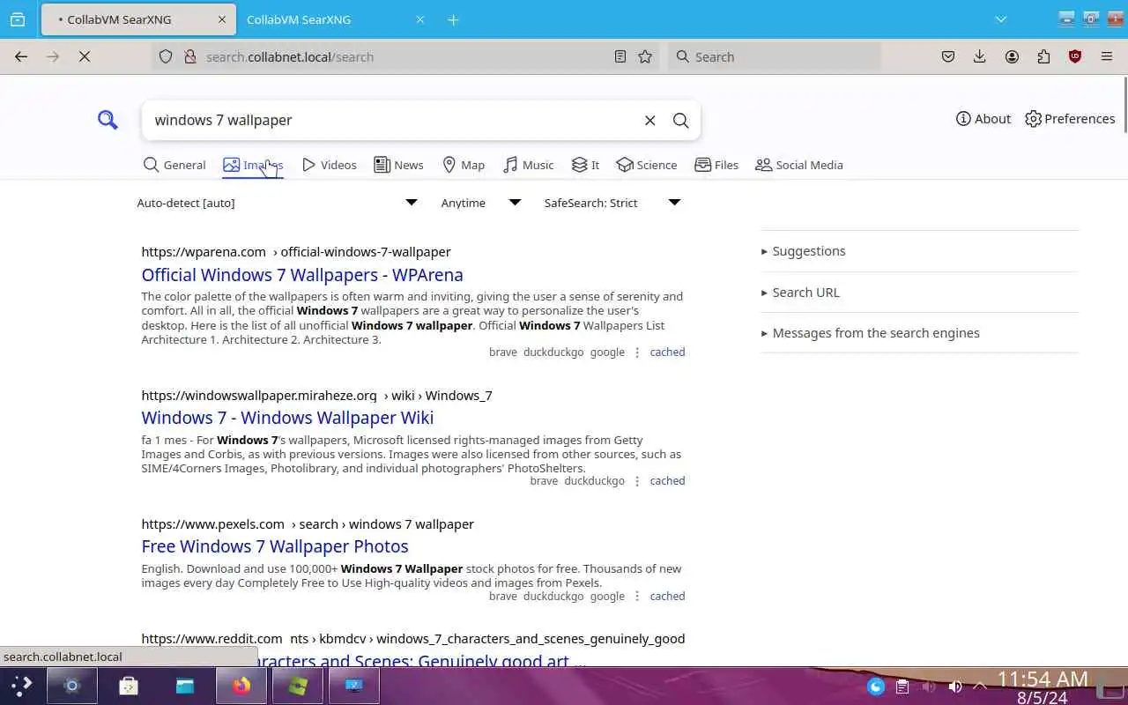Click the wparena.com result URL text
Viewport: 1128px width, 705px height.
tap(296, 252)
